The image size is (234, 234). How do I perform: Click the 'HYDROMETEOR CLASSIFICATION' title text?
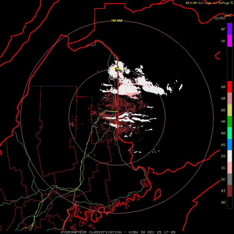click(91, 232)
